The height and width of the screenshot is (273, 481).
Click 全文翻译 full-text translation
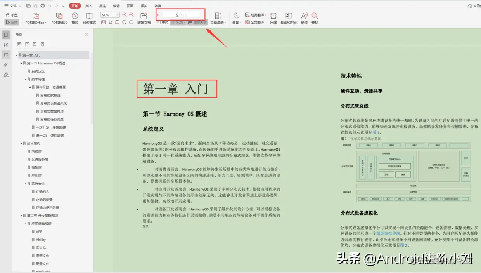(x=255, y=23)
